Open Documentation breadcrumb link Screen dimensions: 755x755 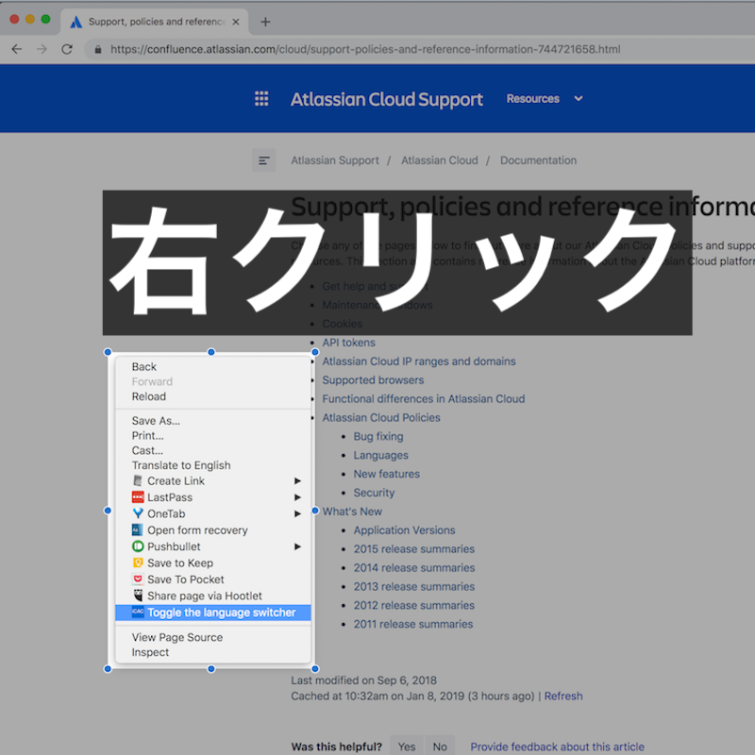click(x=538, y=160)
